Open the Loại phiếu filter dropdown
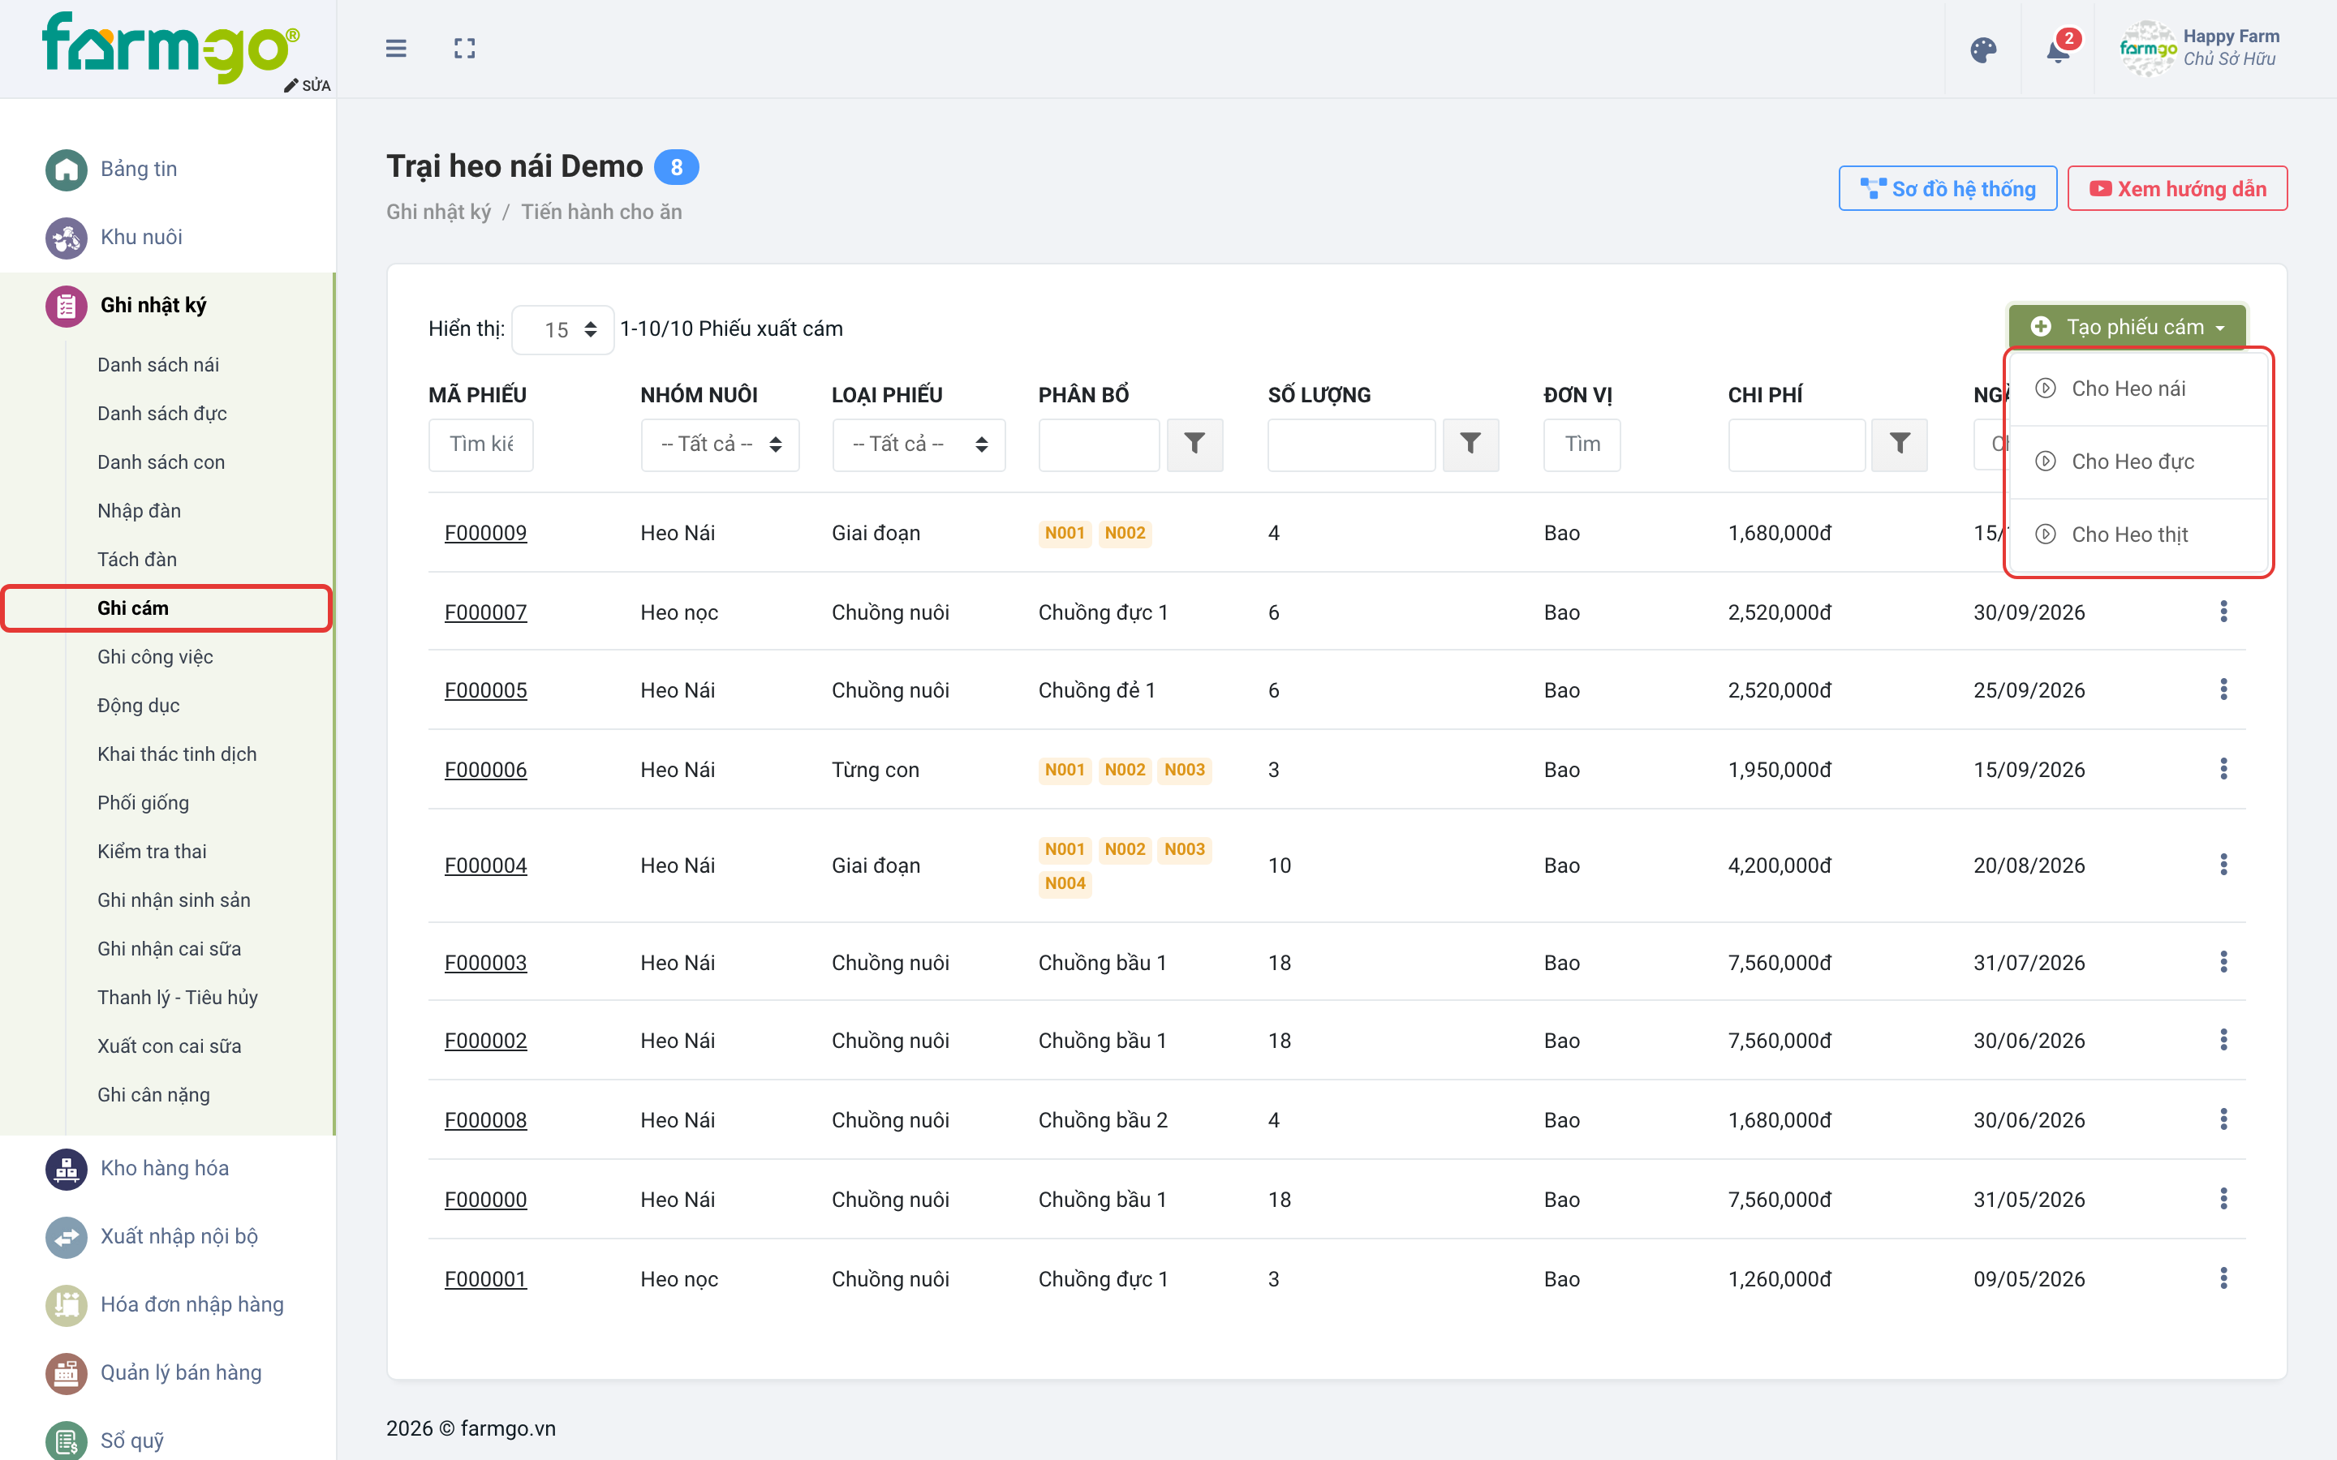The image size is (2337, 1460). point(919,444)
